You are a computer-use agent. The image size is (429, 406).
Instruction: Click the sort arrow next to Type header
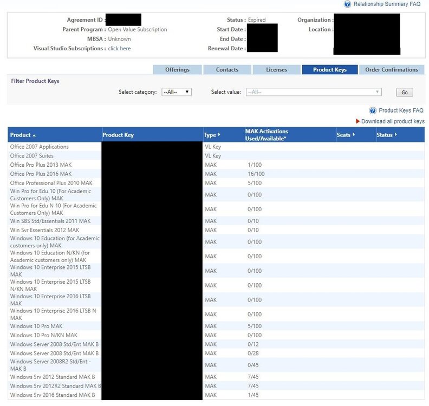(x=219, y=134)
